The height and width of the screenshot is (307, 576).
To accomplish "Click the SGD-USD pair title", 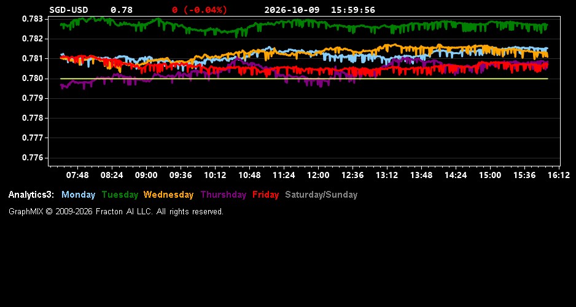I will coord(69,10).
